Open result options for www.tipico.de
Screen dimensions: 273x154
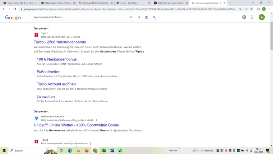pyautogui.click(x=91, y=143)
